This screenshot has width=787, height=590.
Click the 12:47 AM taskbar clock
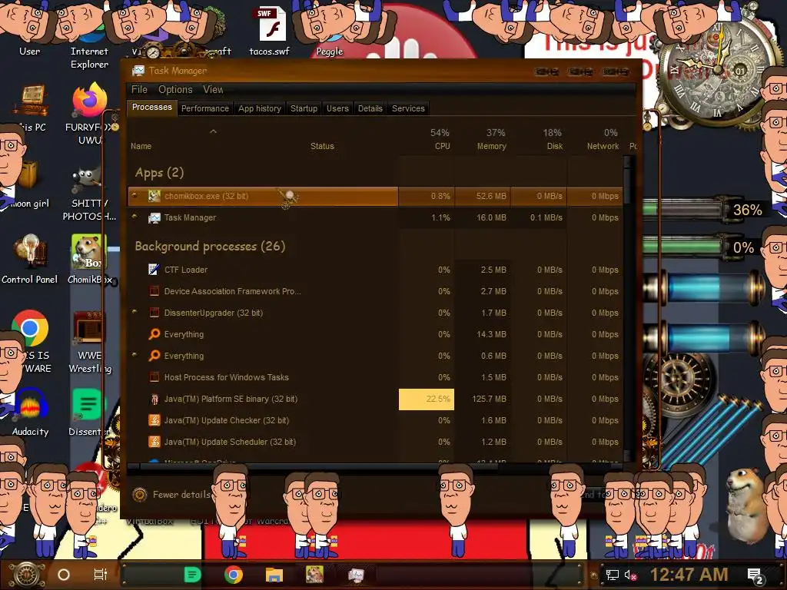tap(689, 575)
